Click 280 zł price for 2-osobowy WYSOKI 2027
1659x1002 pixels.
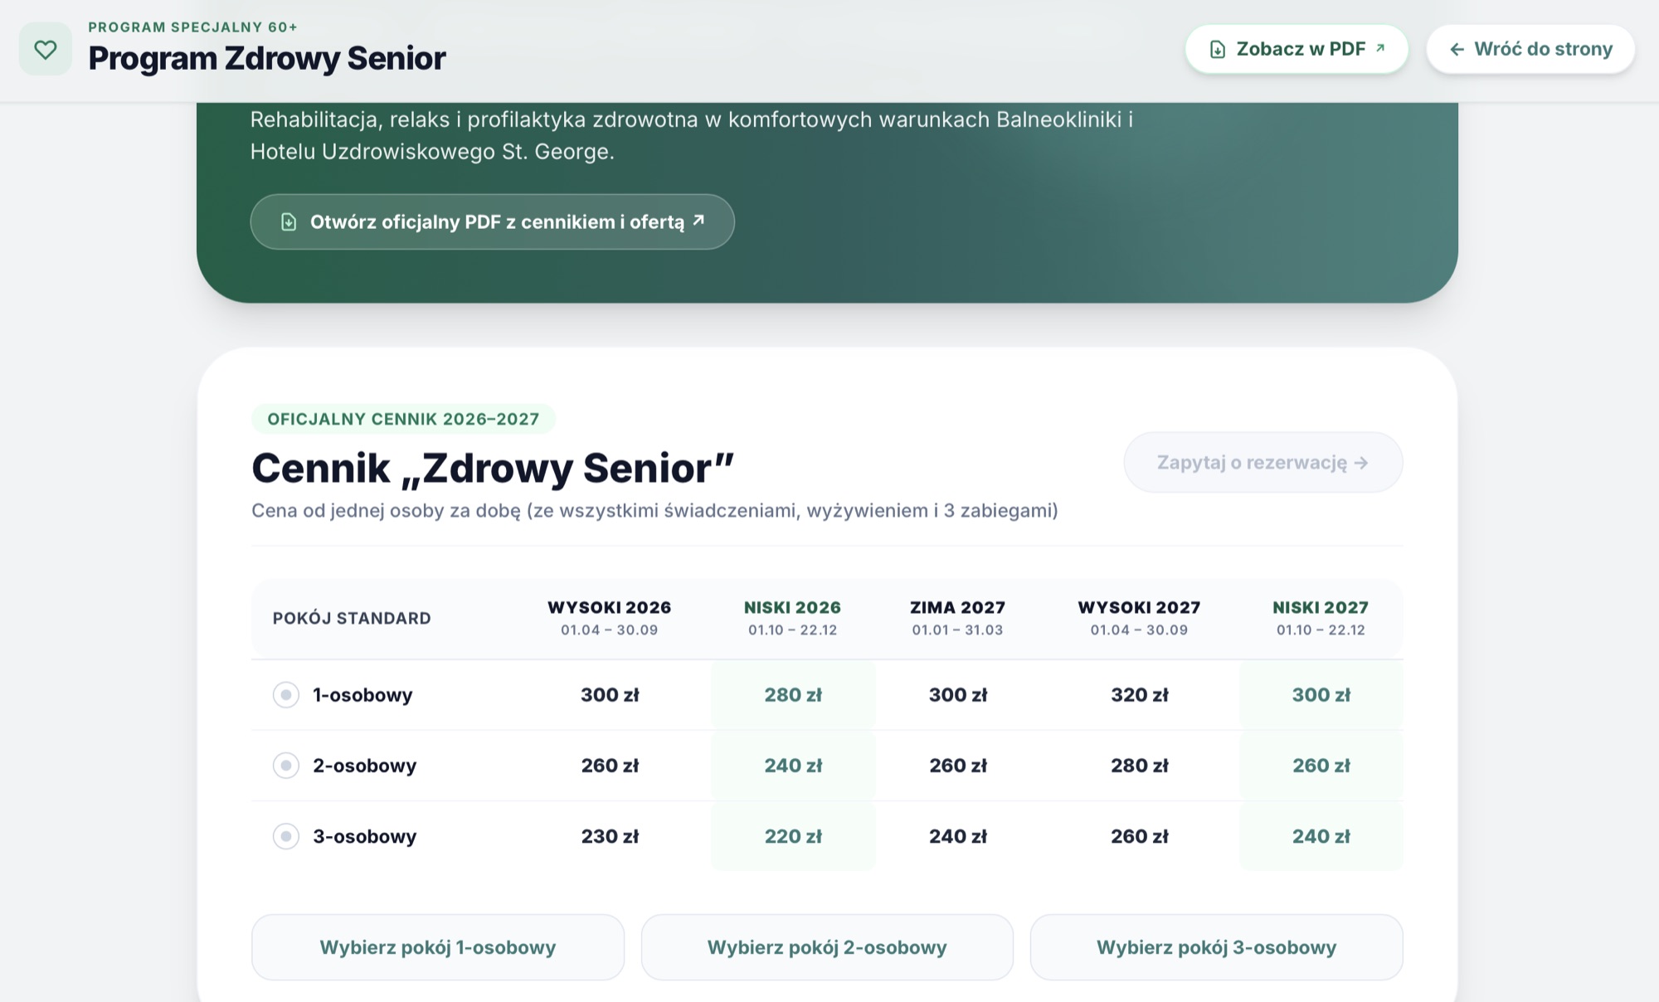tap(1139, 765)
